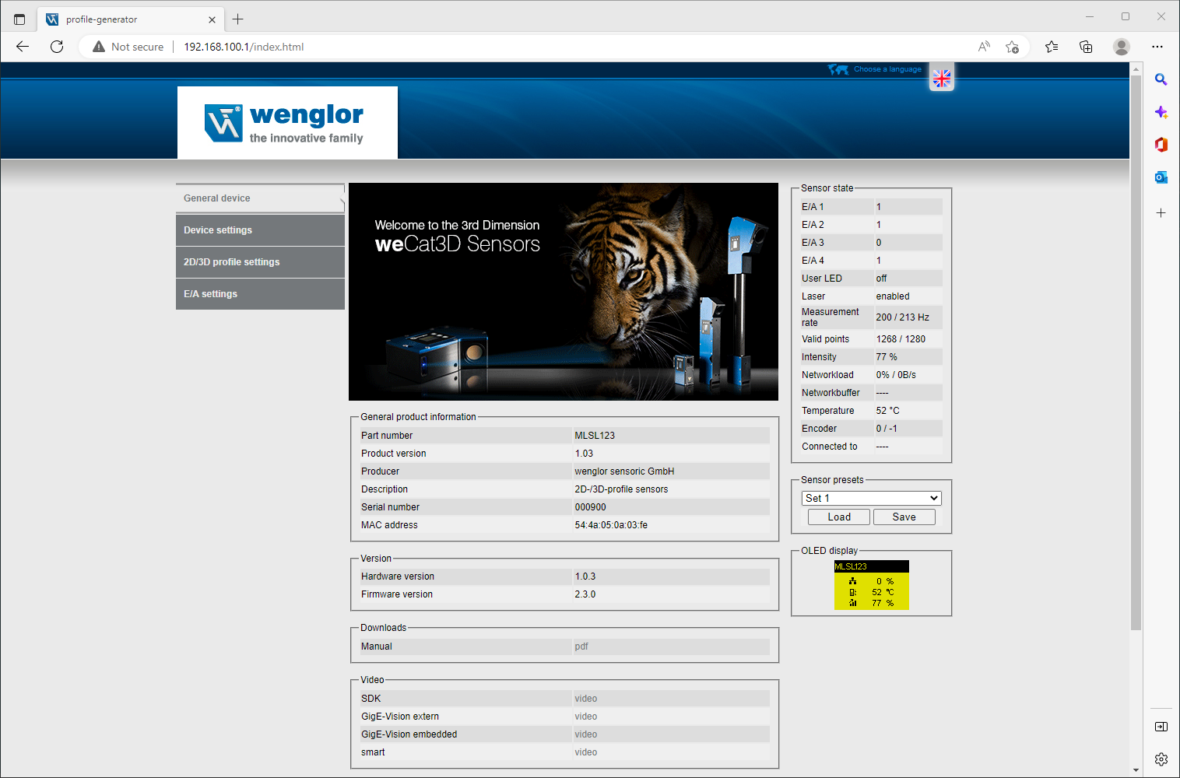Click the browser back arrow
The image size is (1180, 778).
click(x=23, y=47)
